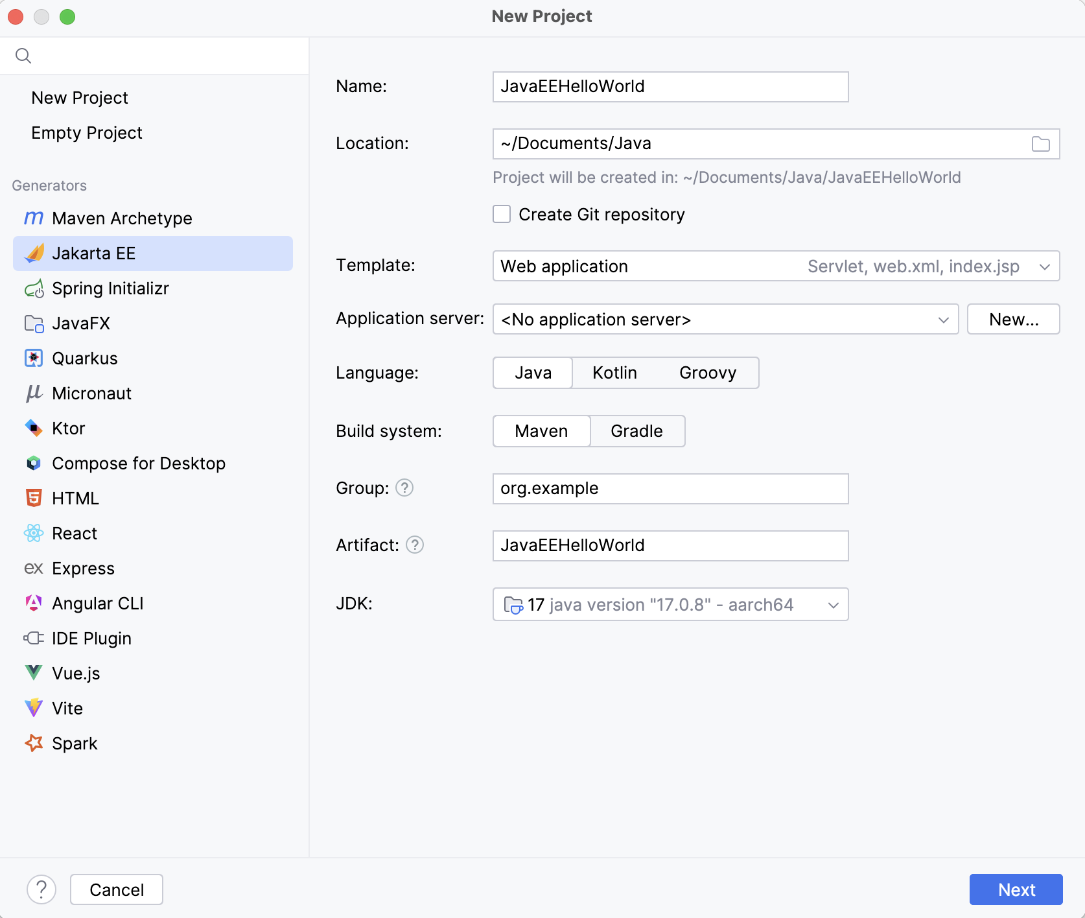This screenshot has height=918, width=1085.
Task: Select the IDE Plugin generator entry
Action: pyautogui.click(x=153, y=639)
